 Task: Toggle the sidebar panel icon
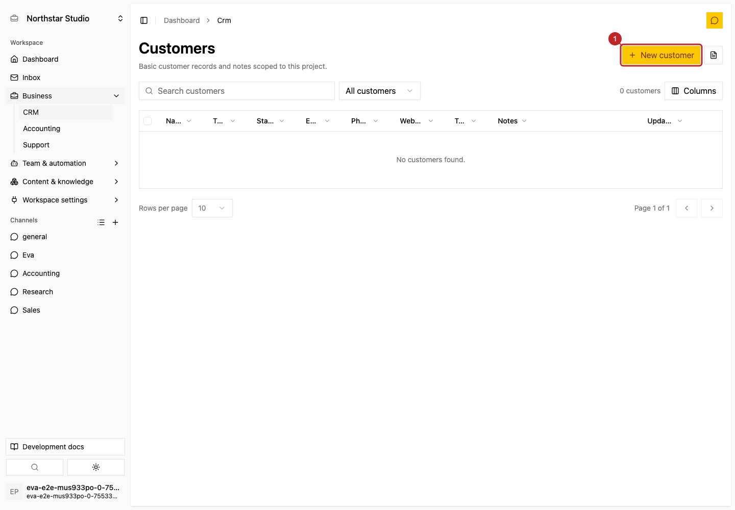click(144, 20)
